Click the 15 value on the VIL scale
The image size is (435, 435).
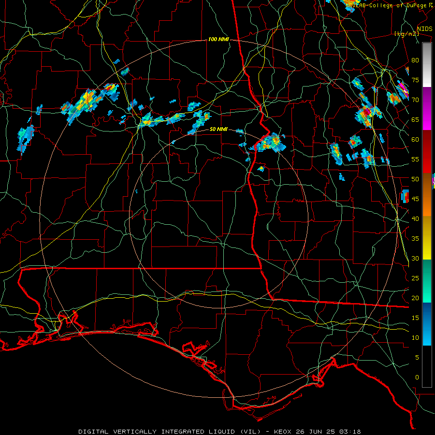(415, 318)
